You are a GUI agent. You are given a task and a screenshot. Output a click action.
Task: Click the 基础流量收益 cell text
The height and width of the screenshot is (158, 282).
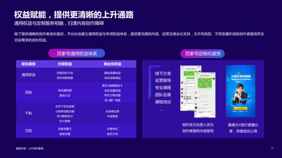click(112, 73)
